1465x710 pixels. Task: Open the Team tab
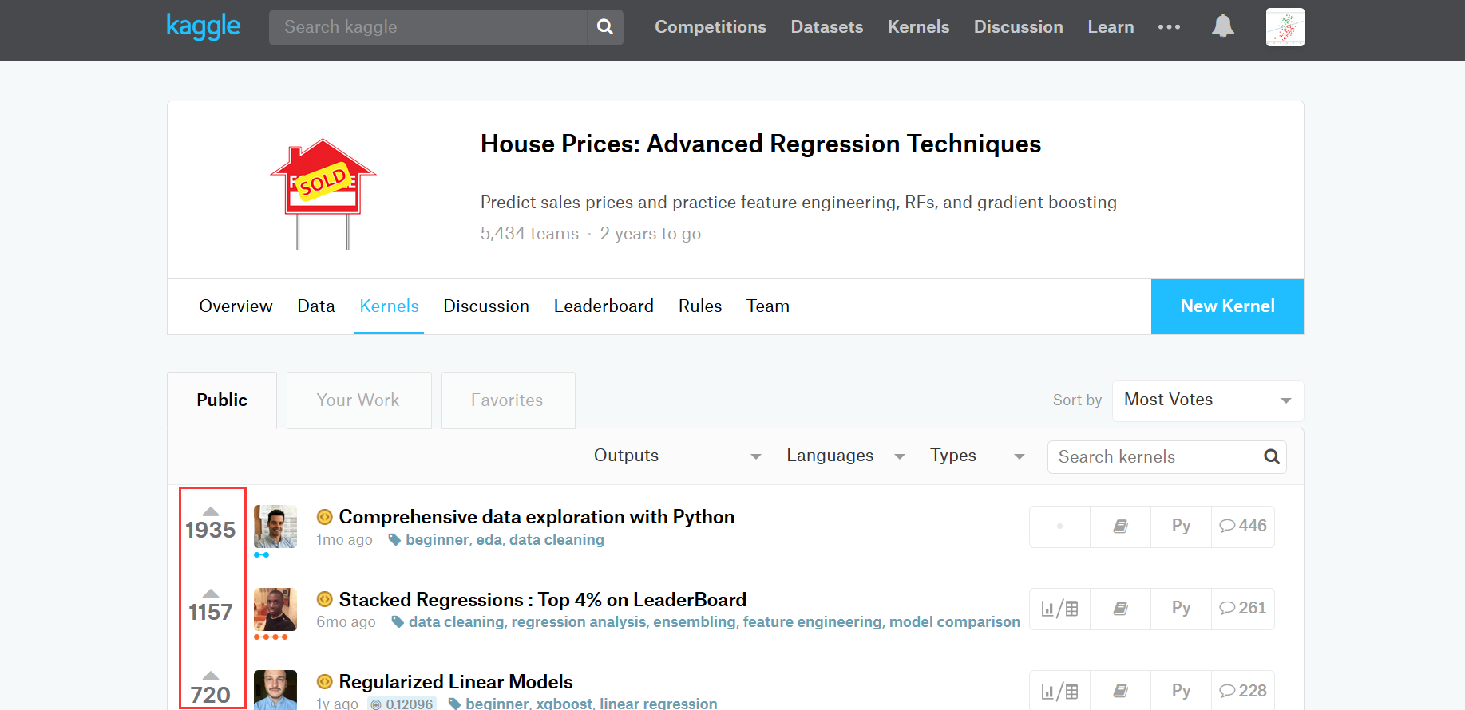pyautogui.click(x=768, y=306)
